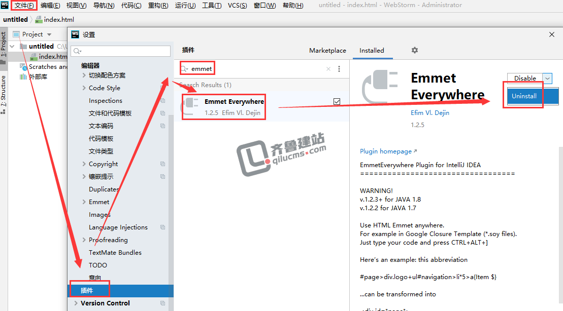Expand the Version Control settings node
563x311 pixels.
pos(76,303)
